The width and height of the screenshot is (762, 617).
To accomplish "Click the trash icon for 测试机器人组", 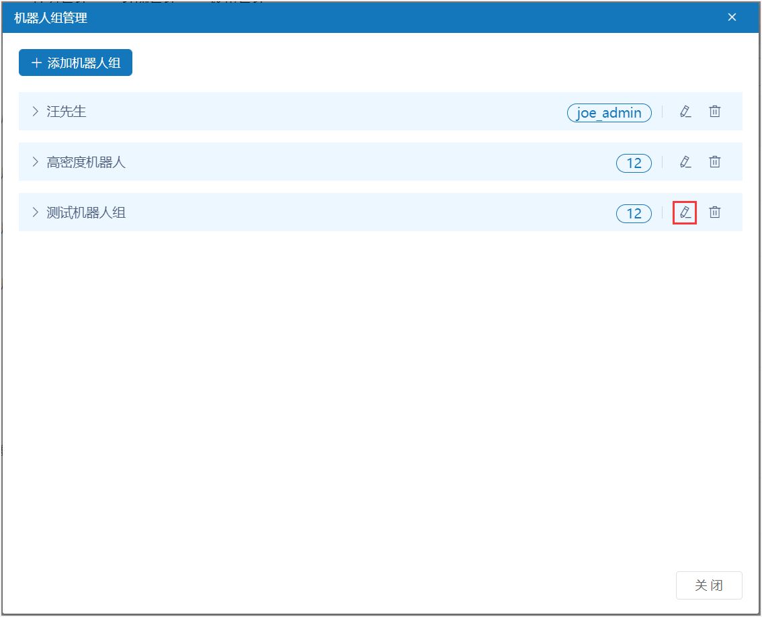I will tap(715, 212).
